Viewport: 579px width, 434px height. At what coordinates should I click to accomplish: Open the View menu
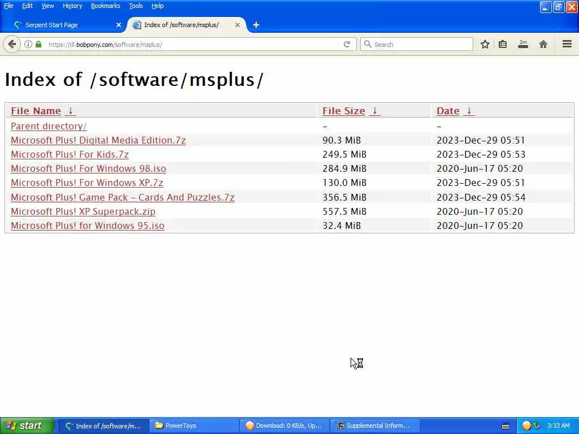(x=47, y=6)
